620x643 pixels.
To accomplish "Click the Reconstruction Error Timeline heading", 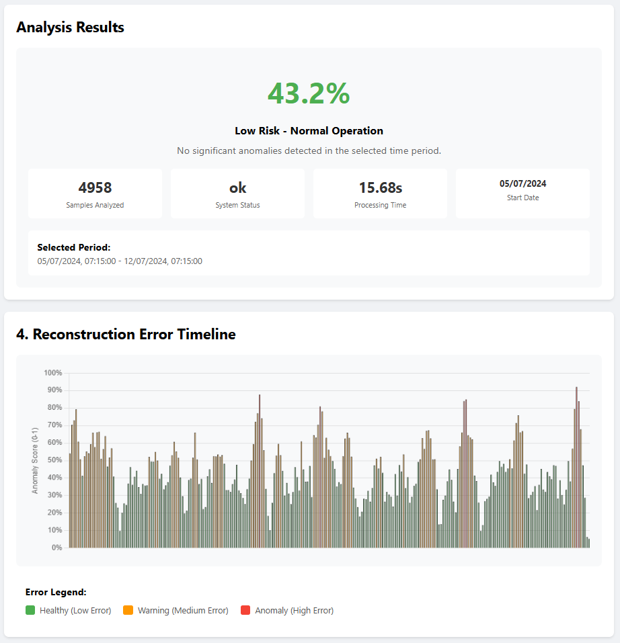I will click(126, 334).
